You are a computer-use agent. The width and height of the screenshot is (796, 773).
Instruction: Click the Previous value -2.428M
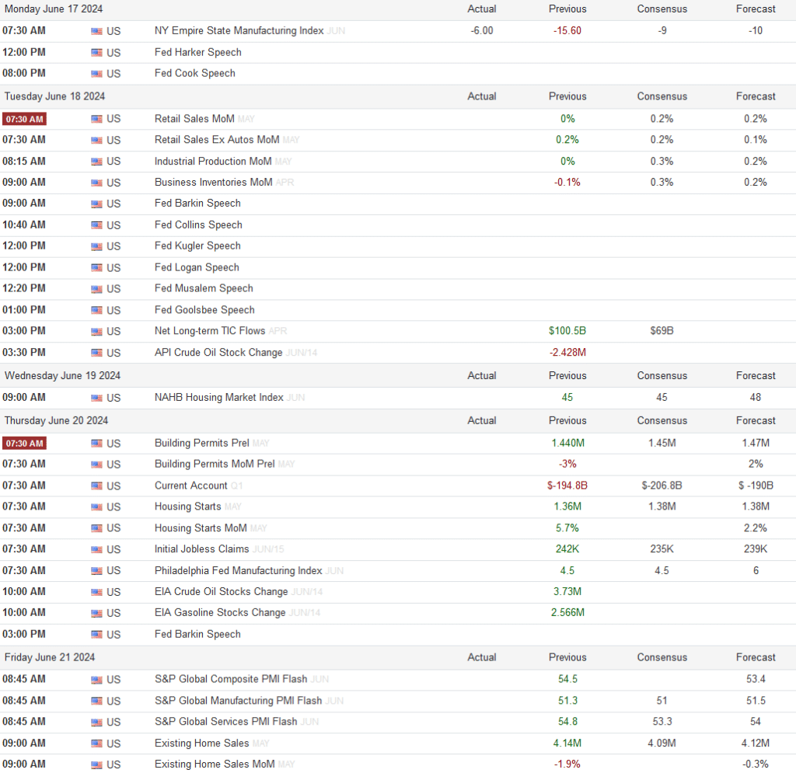(567, 353)
